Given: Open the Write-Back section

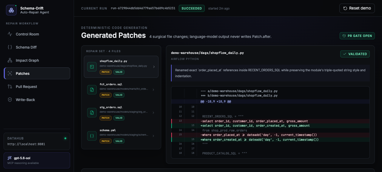Looking at the screenshot, I should pyautogui.click(x=37, y=100).
